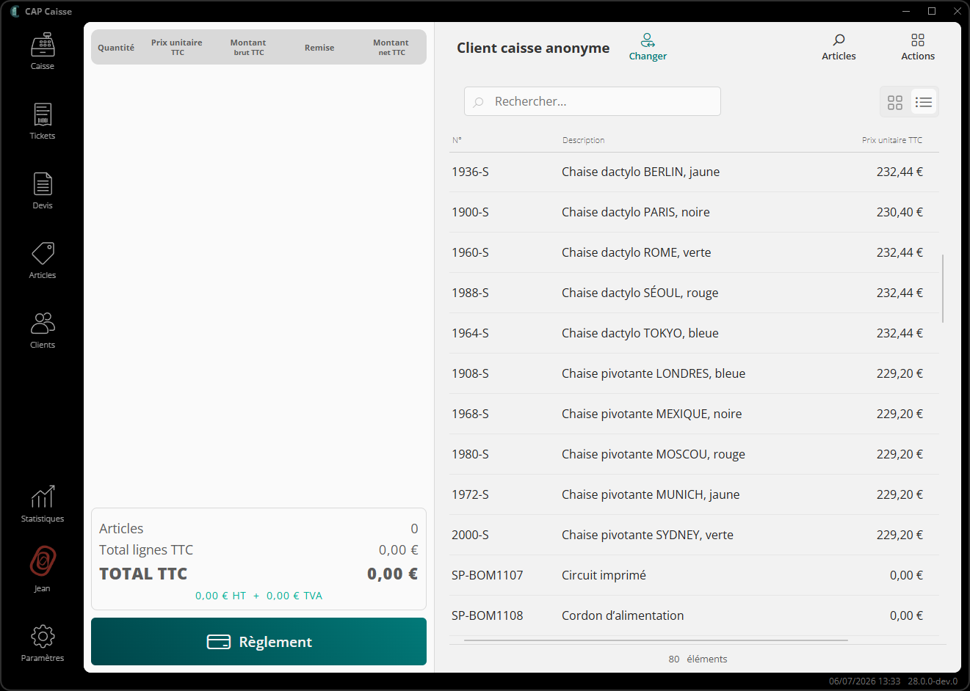
Task: Add Chaise pivotante MUNICH, jaune
Action: 694,494
